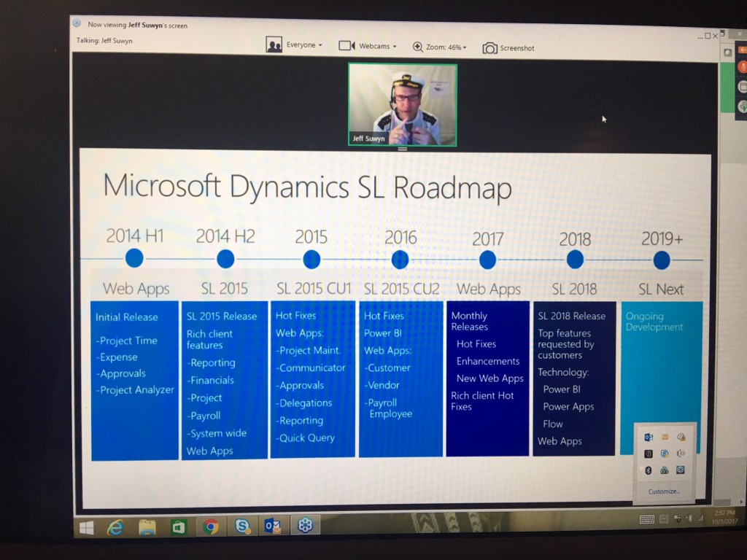Click the orange envelope tray popup icon

(665, 437)
